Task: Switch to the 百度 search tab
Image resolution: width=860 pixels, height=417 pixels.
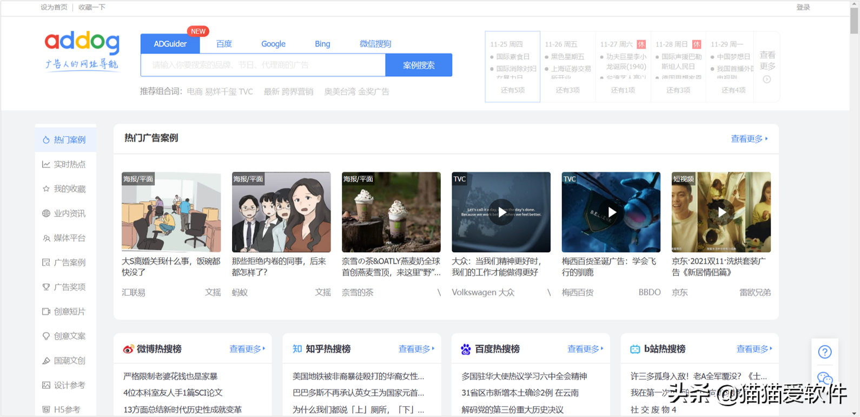Action: pos(224,44)
